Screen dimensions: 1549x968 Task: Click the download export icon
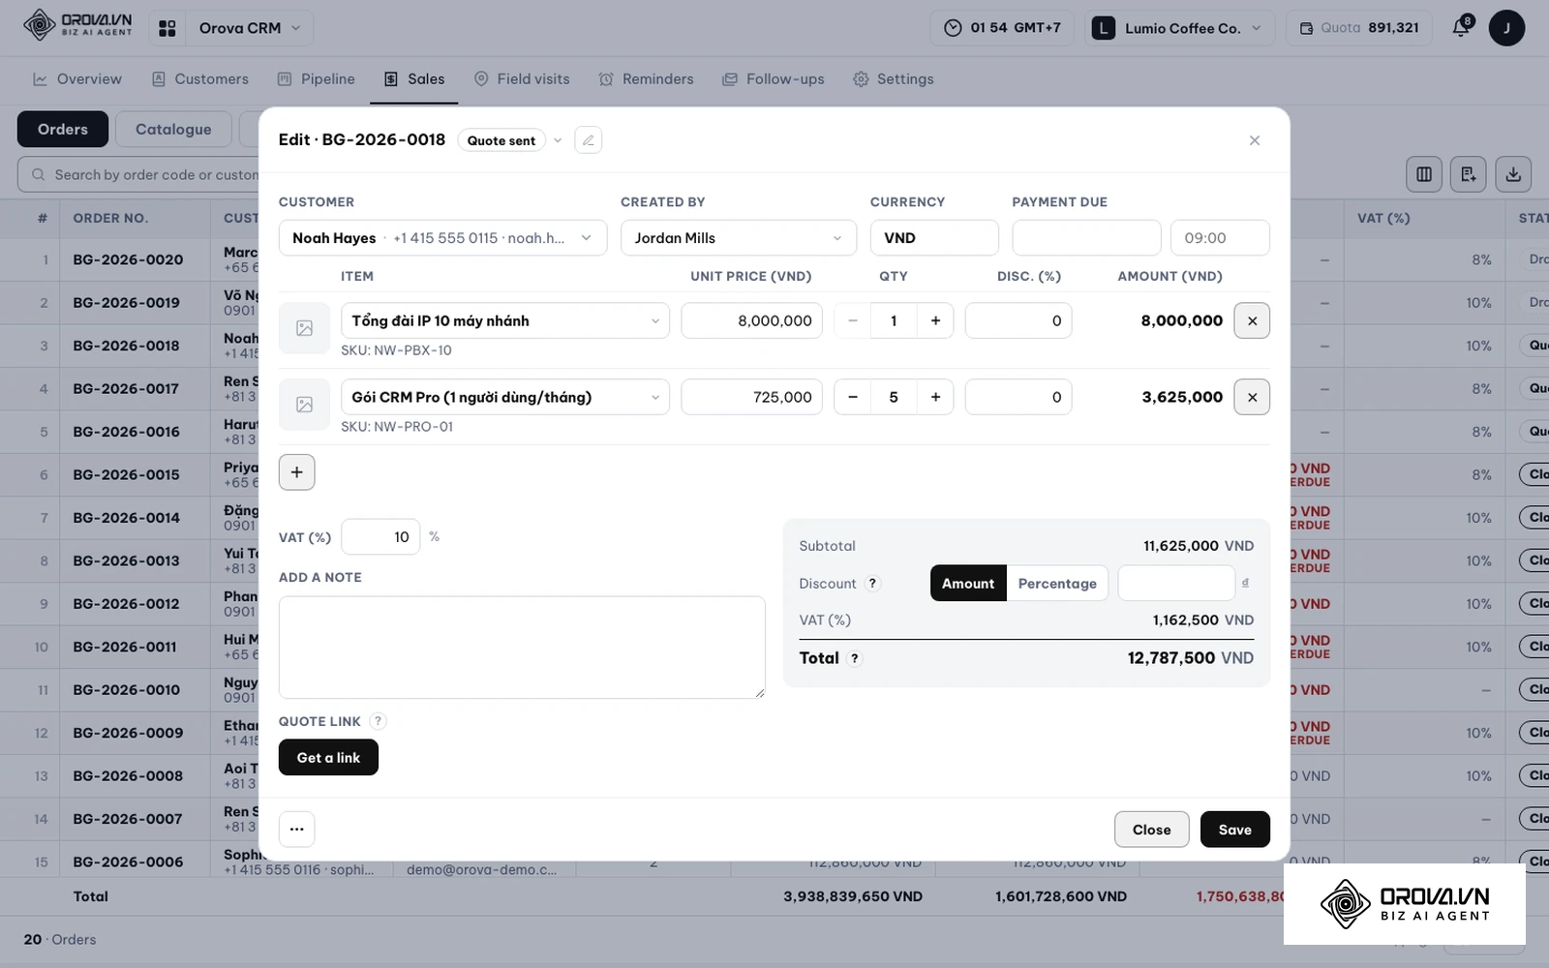1513,174
